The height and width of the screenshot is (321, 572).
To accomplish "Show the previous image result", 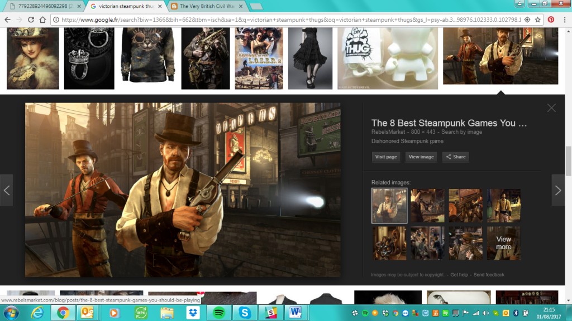I will [7, 191].
